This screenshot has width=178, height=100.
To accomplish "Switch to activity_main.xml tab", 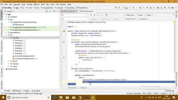I will (69, 11).
